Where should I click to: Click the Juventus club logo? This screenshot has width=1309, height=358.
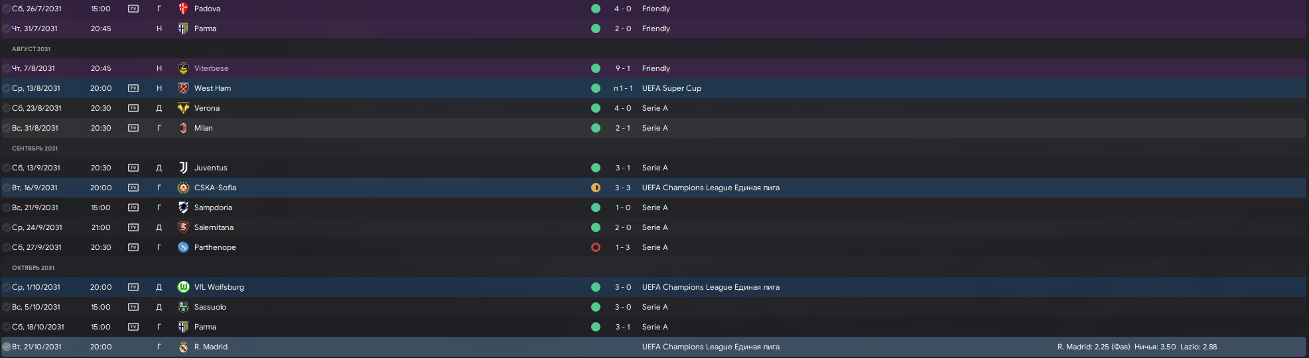click(184, 168)
